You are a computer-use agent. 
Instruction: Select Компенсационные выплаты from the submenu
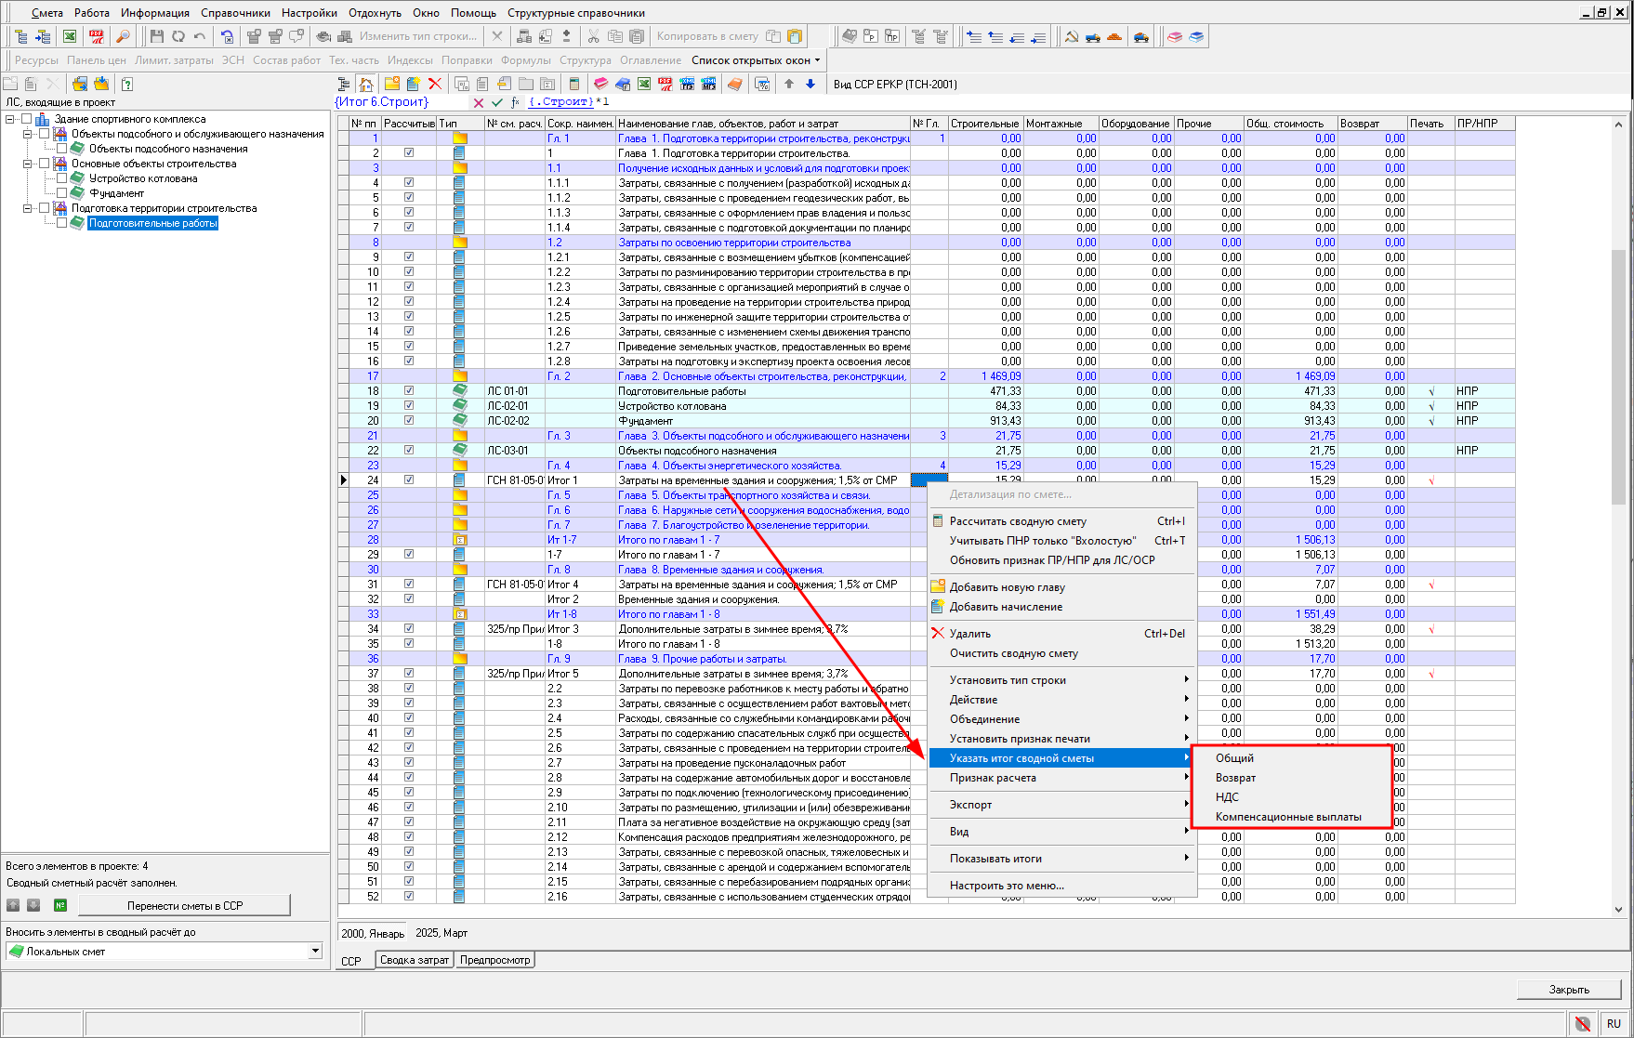pos(1288,817)
